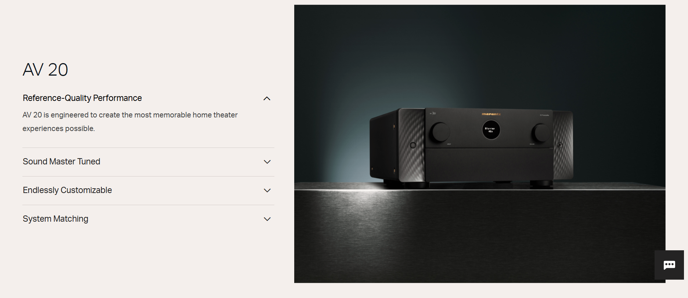Click the headphone jack on receiver's right panel
The height and width of the screenshot is (298, 688).
[560, 145]
